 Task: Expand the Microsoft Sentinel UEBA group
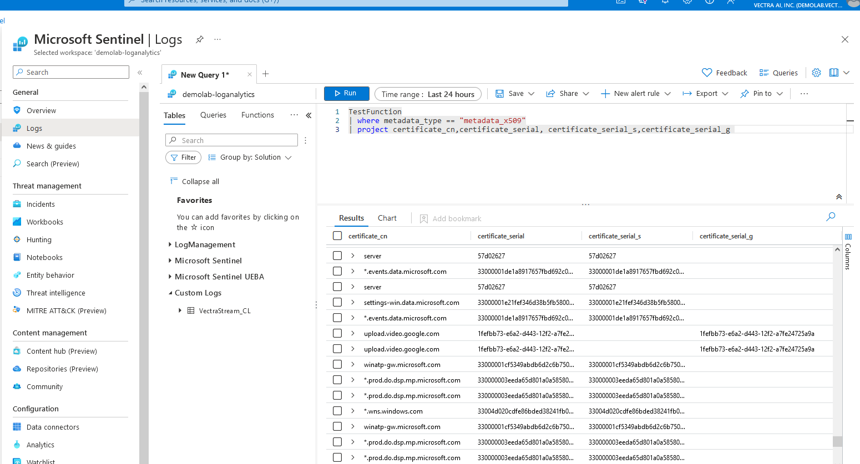170,277
